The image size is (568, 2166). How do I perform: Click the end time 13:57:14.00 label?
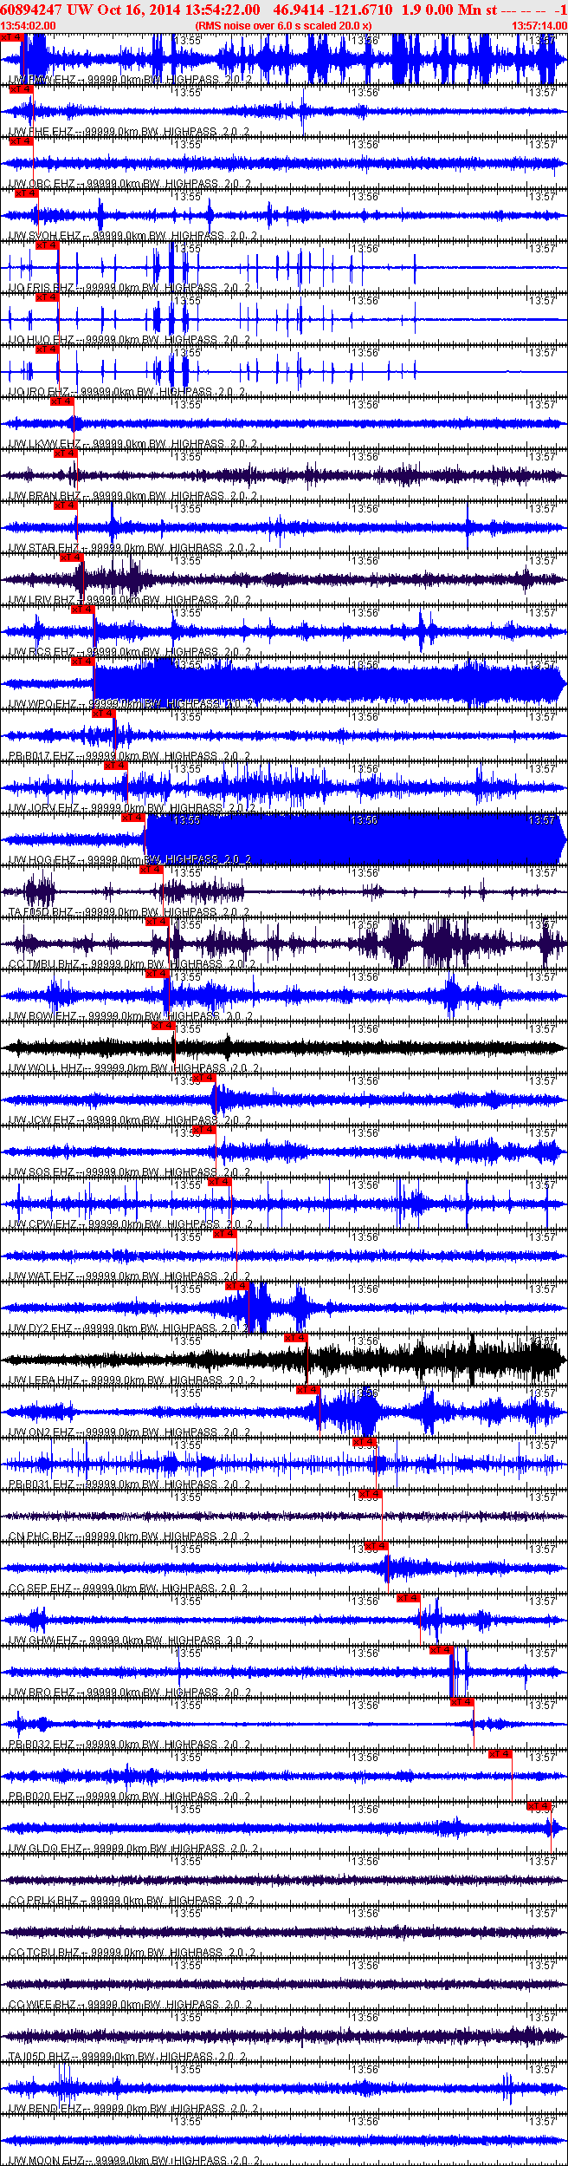[539, 26]
